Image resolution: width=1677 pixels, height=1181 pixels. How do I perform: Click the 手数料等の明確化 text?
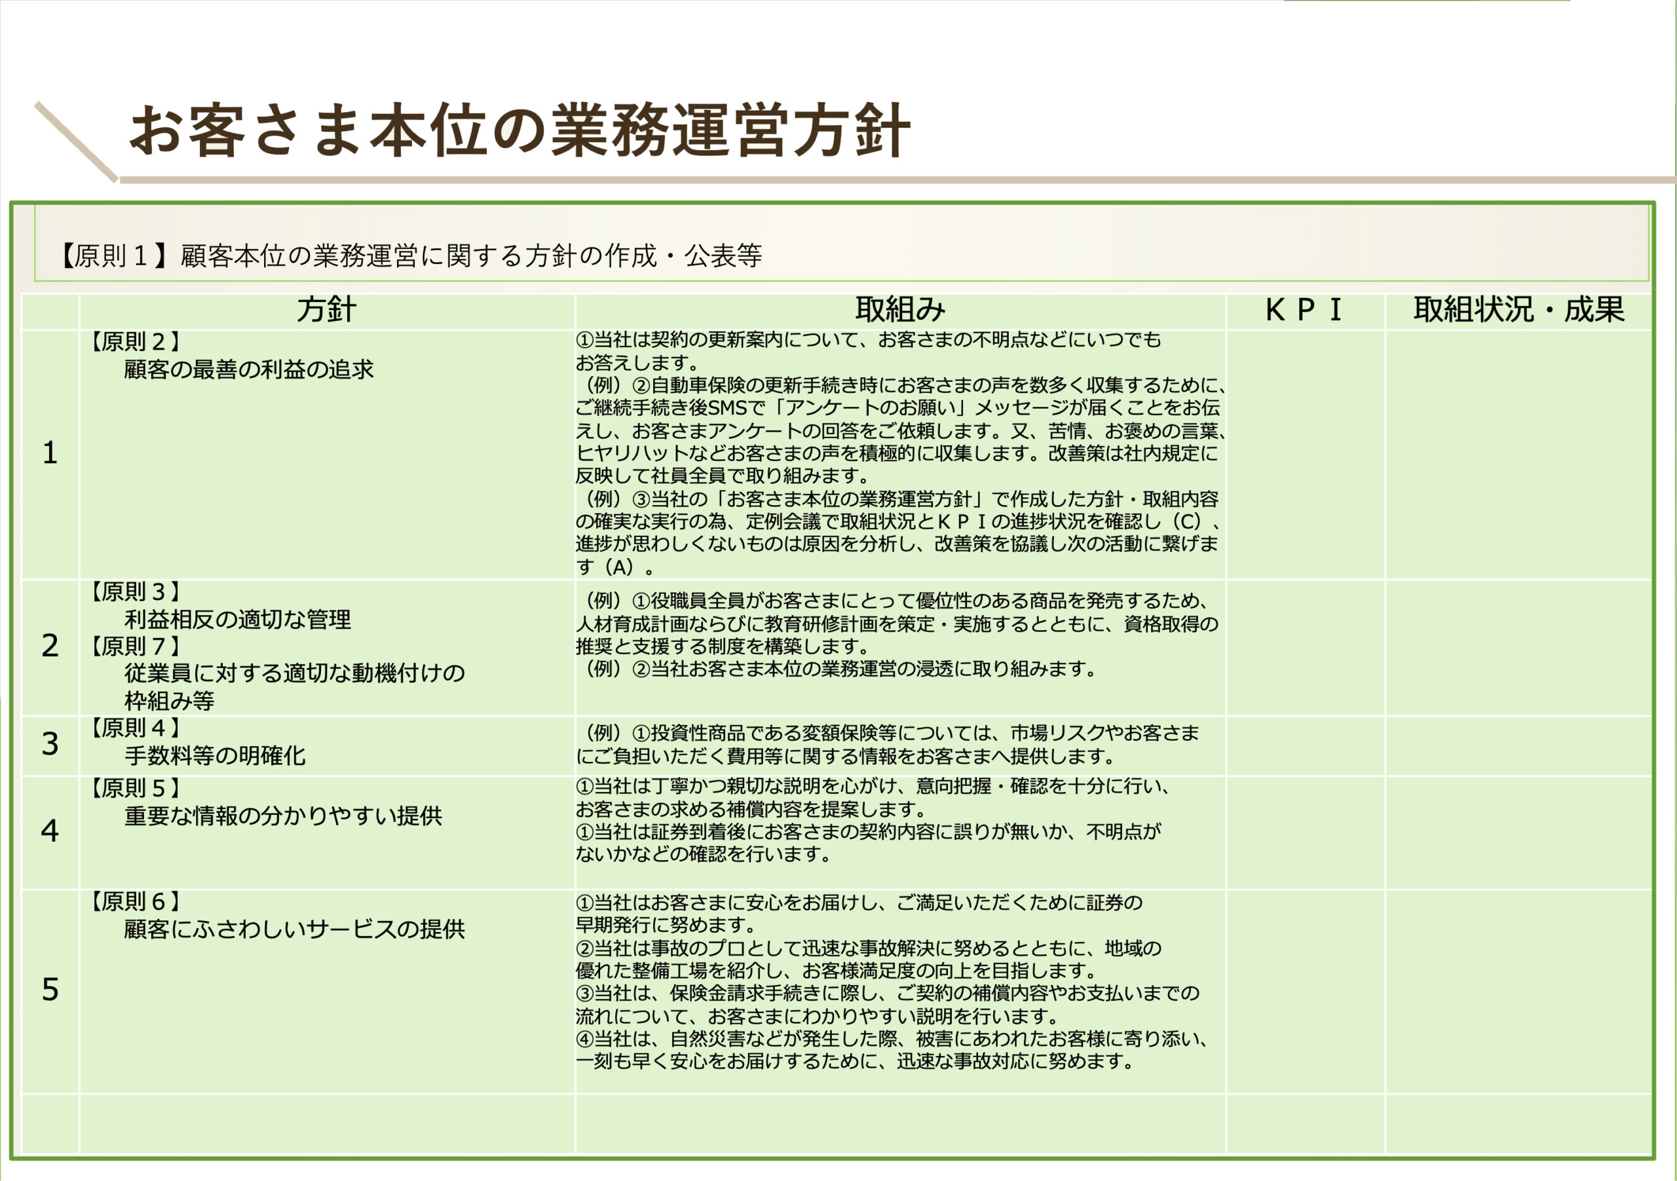click(215, 756)
